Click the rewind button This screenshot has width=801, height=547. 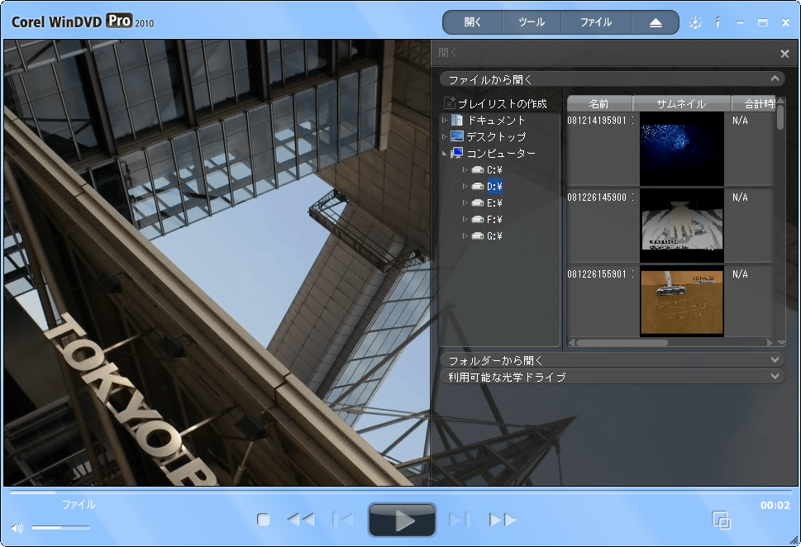point(300,520)
